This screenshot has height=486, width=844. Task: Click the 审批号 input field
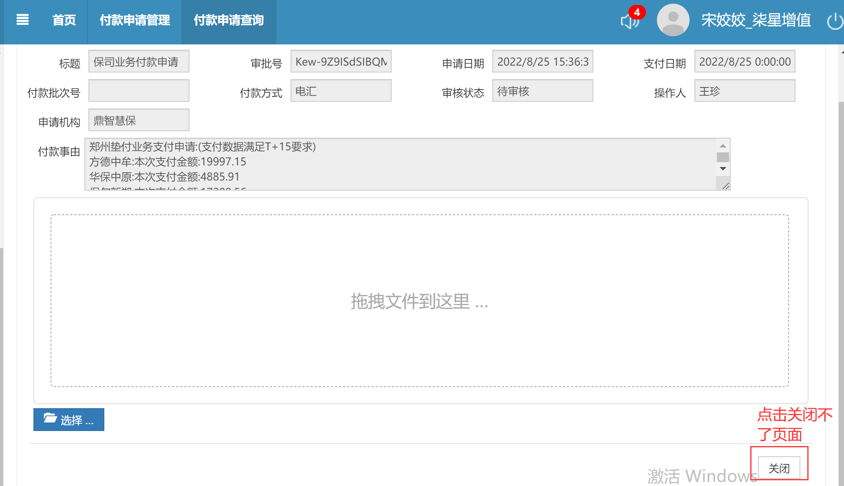tap(341, 62)
